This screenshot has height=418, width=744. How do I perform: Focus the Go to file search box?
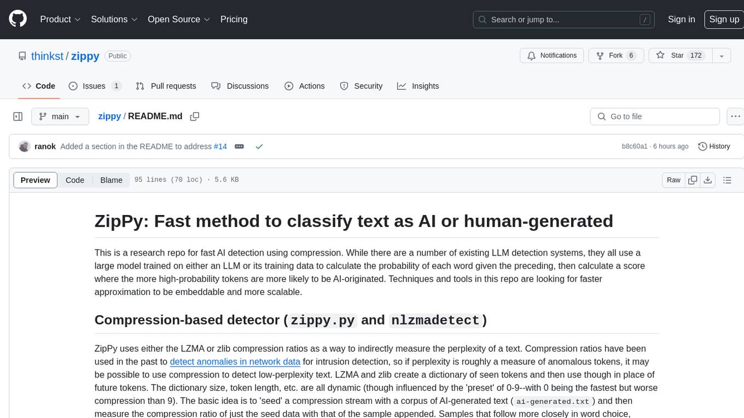click(655, 117)
